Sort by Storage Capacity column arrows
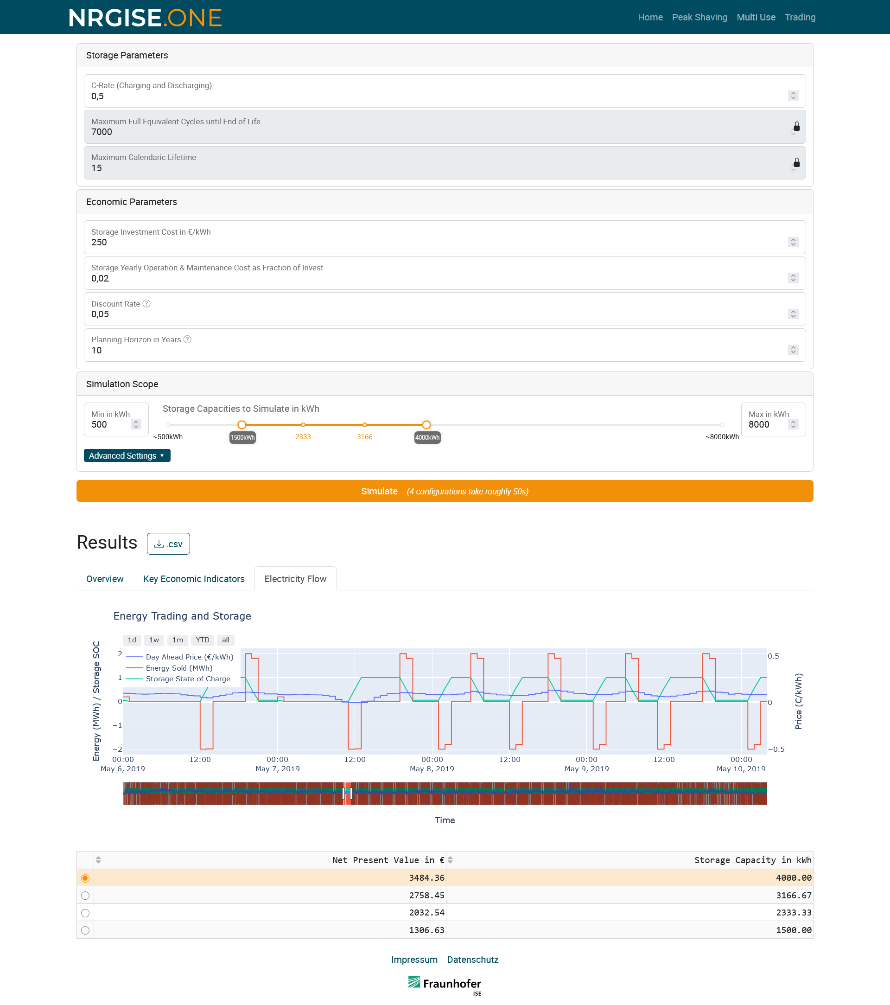 450,860
